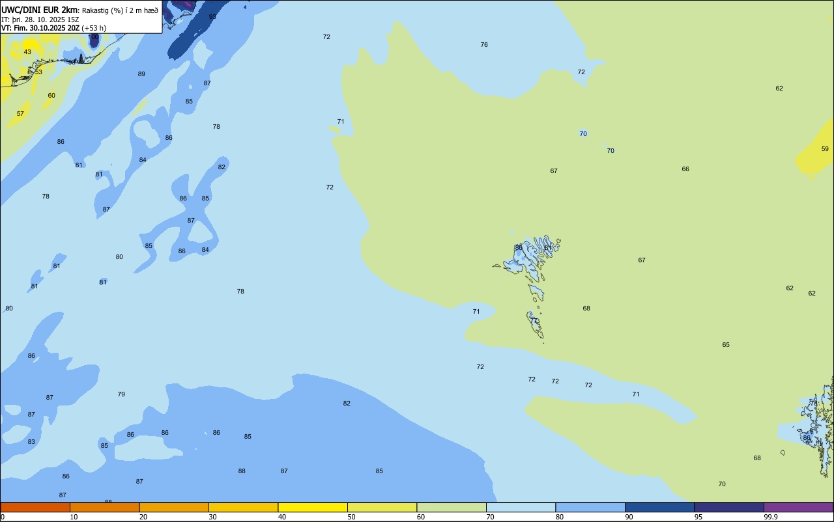Pick the 80–90 medium blue legend band
The height and width of the screenshot is (522, 834).
[x=590, y=507]
